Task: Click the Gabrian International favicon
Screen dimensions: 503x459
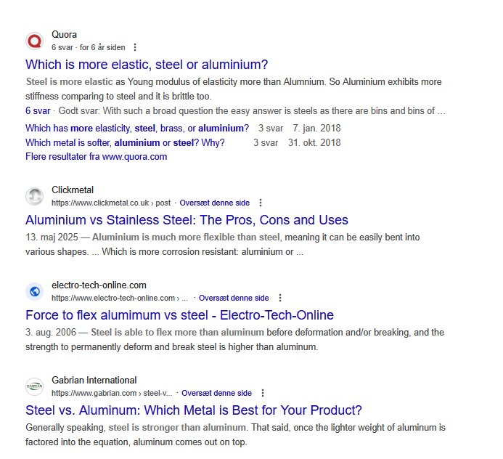Action: [34, 386]
